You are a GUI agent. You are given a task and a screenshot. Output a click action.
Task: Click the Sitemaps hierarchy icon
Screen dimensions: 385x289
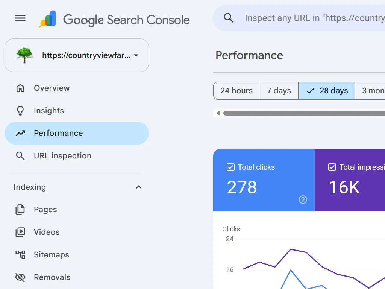[20, 255]
